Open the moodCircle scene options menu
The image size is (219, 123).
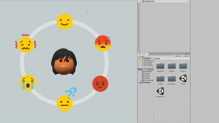pyautogui.click(x=189, y=1)
